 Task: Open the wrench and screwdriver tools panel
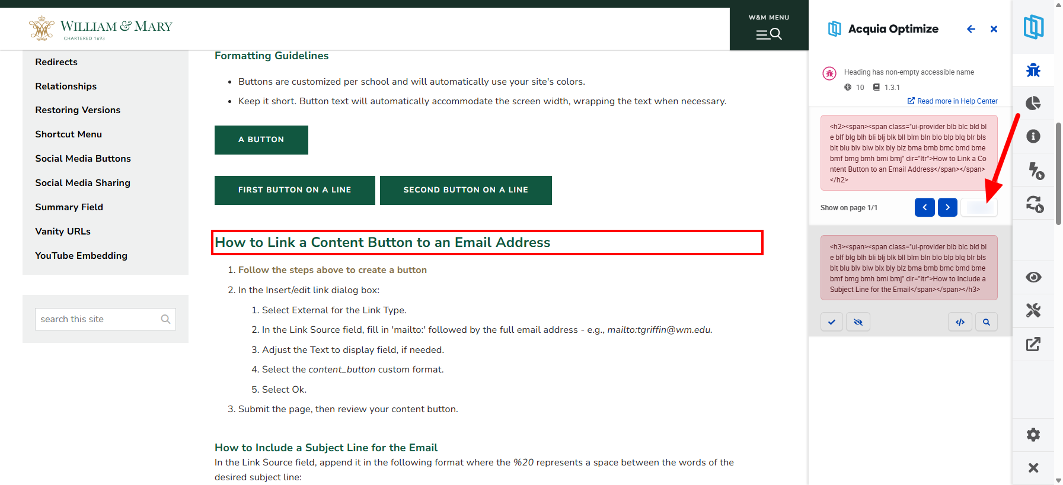tap(1033, 310)
